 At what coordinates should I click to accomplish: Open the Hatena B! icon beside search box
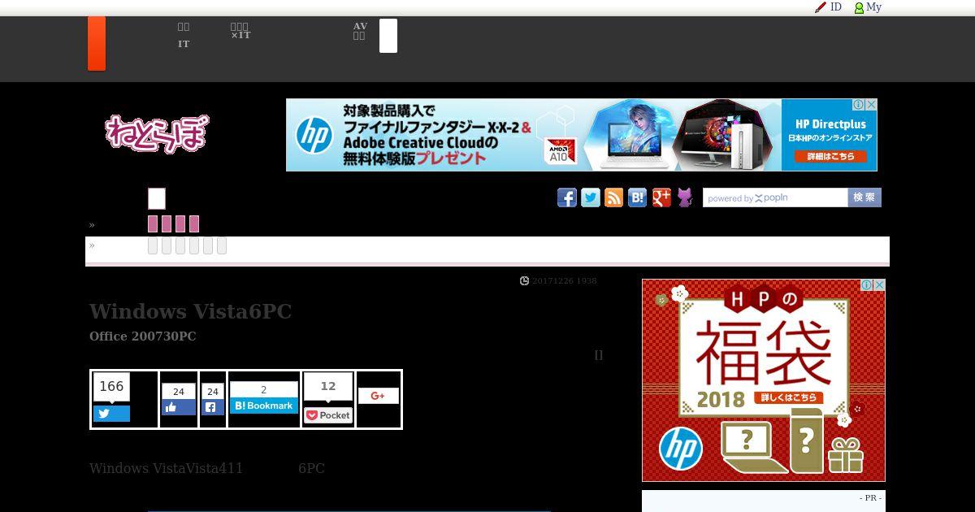point(638,197)
